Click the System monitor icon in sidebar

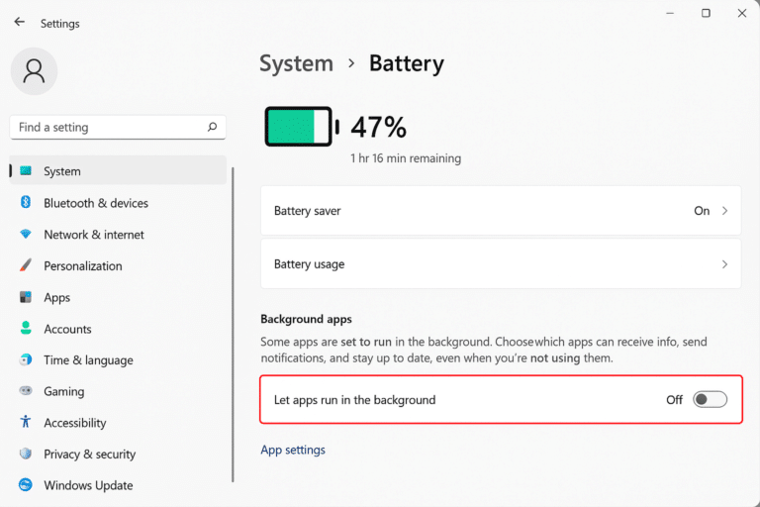[x=26, y=171]
